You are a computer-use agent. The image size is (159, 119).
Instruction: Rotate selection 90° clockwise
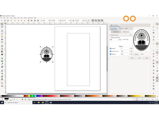[x=18, y=21]
